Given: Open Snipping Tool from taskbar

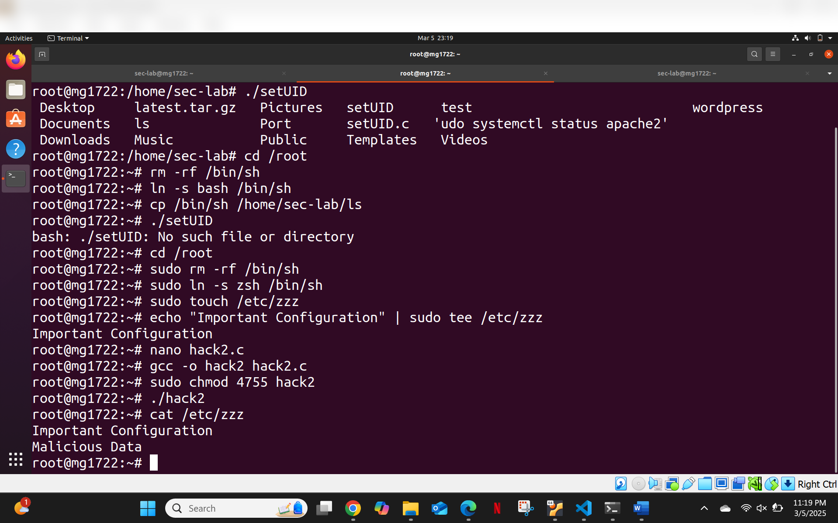Looking at the screenshot, I should point(526,508).
